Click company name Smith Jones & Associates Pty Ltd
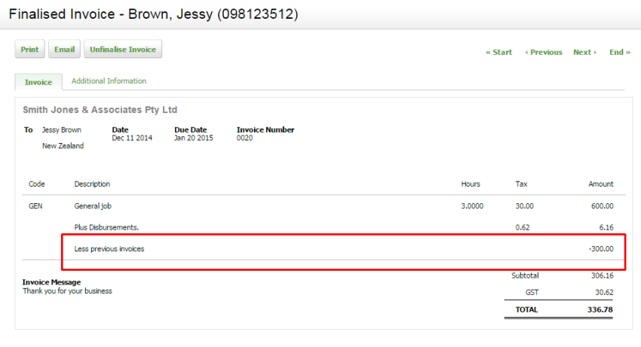The image size is (641, 347). point(100,110)
